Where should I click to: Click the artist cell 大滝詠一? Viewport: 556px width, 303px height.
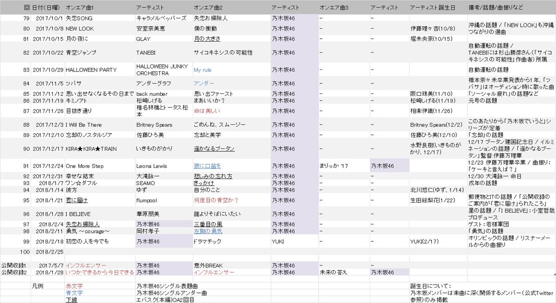click(147, 176)
